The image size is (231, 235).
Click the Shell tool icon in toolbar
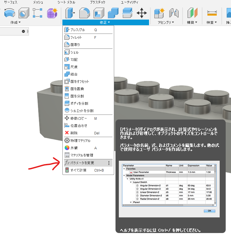(99, 13)
